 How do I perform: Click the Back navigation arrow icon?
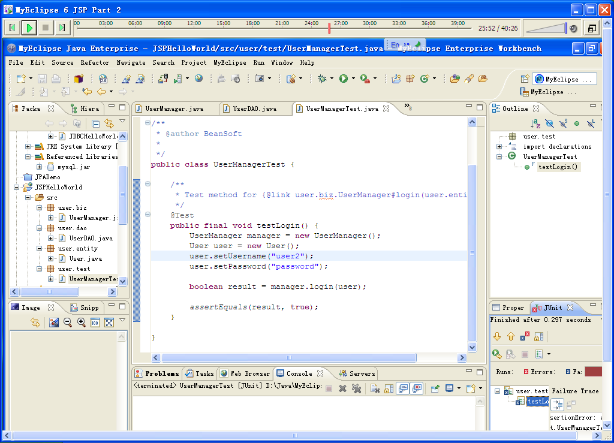[x=101, y=92]
